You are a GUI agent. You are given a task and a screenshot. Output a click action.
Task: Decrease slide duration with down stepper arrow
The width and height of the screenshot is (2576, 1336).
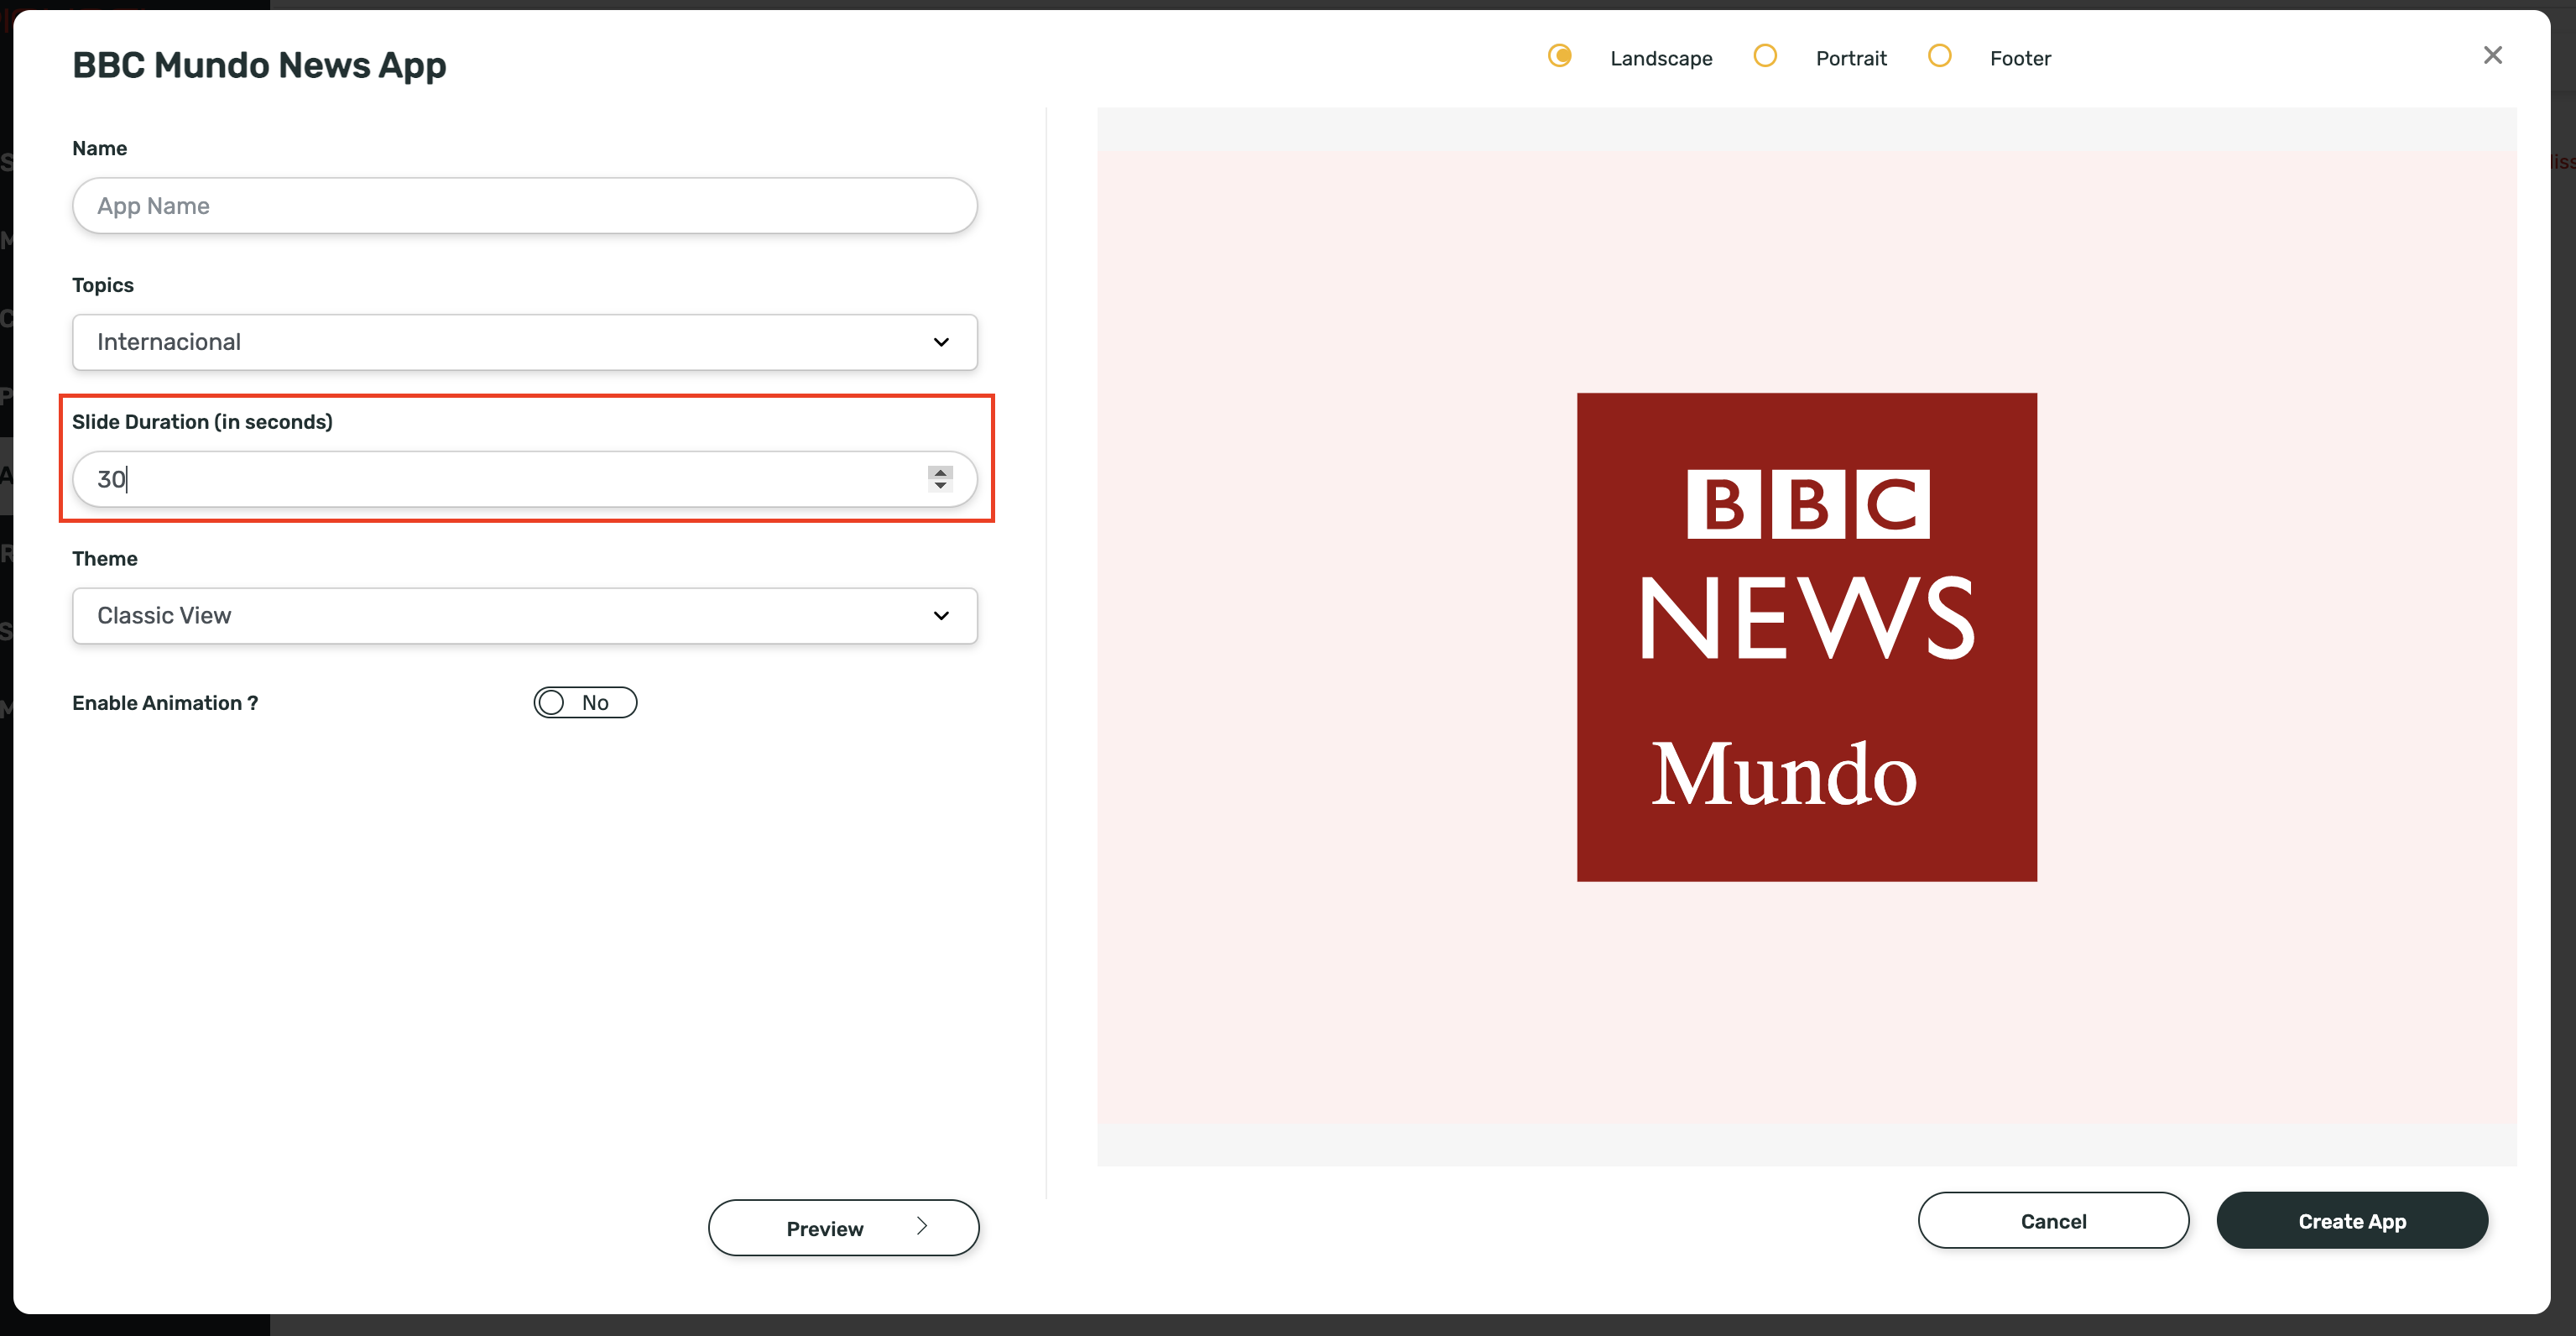[x=940, y=486]
